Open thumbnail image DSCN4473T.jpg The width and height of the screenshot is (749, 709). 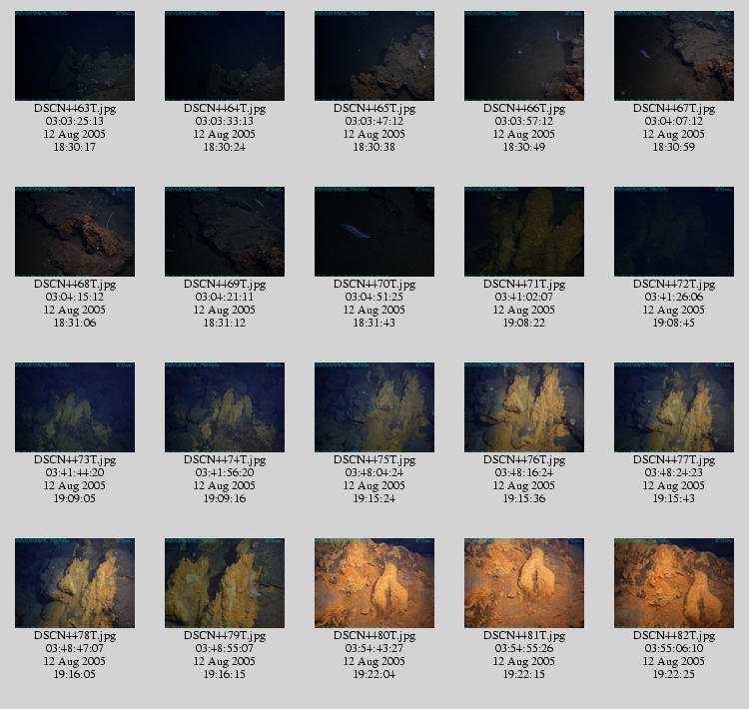tap(75, 407)
